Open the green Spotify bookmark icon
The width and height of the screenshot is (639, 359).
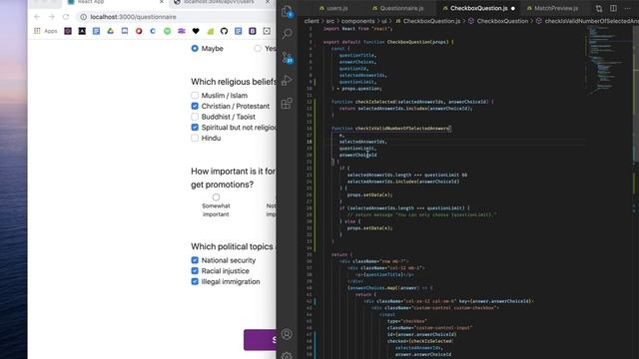point(167,31)
